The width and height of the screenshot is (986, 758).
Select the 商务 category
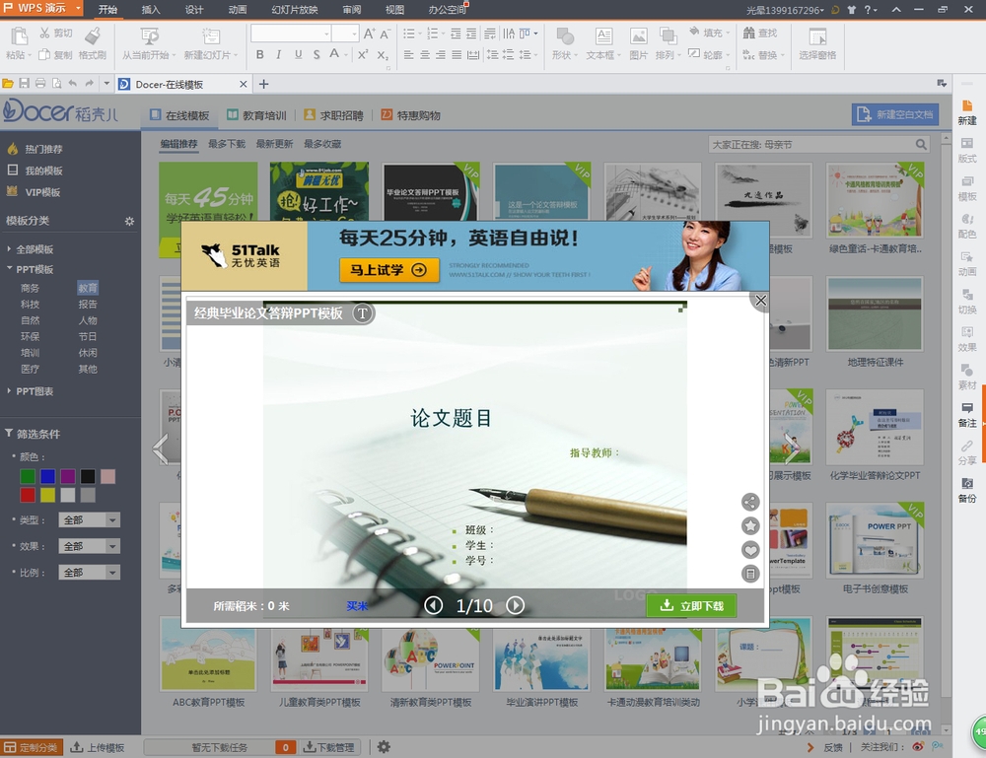point(30,288)
